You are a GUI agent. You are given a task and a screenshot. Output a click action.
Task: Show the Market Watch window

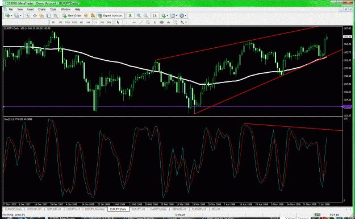click(28, 16)
